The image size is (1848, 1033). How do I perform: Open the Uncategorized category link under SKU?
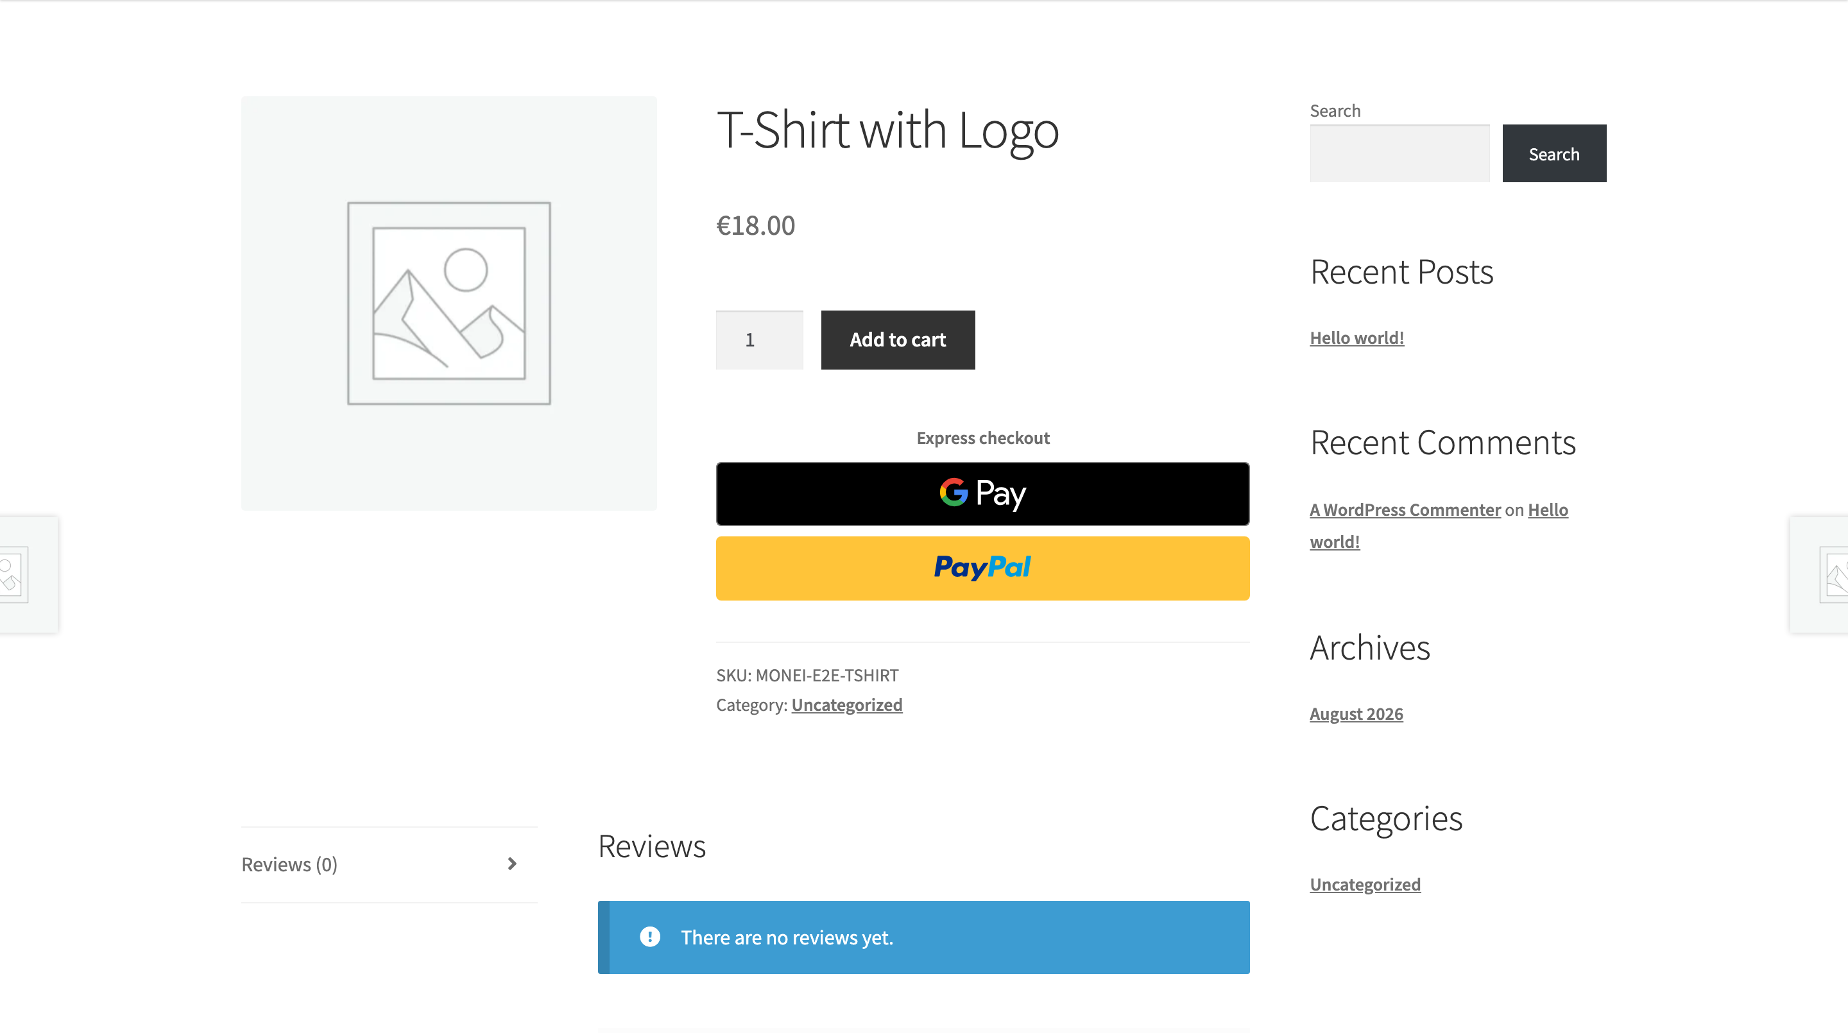[846, 705]
